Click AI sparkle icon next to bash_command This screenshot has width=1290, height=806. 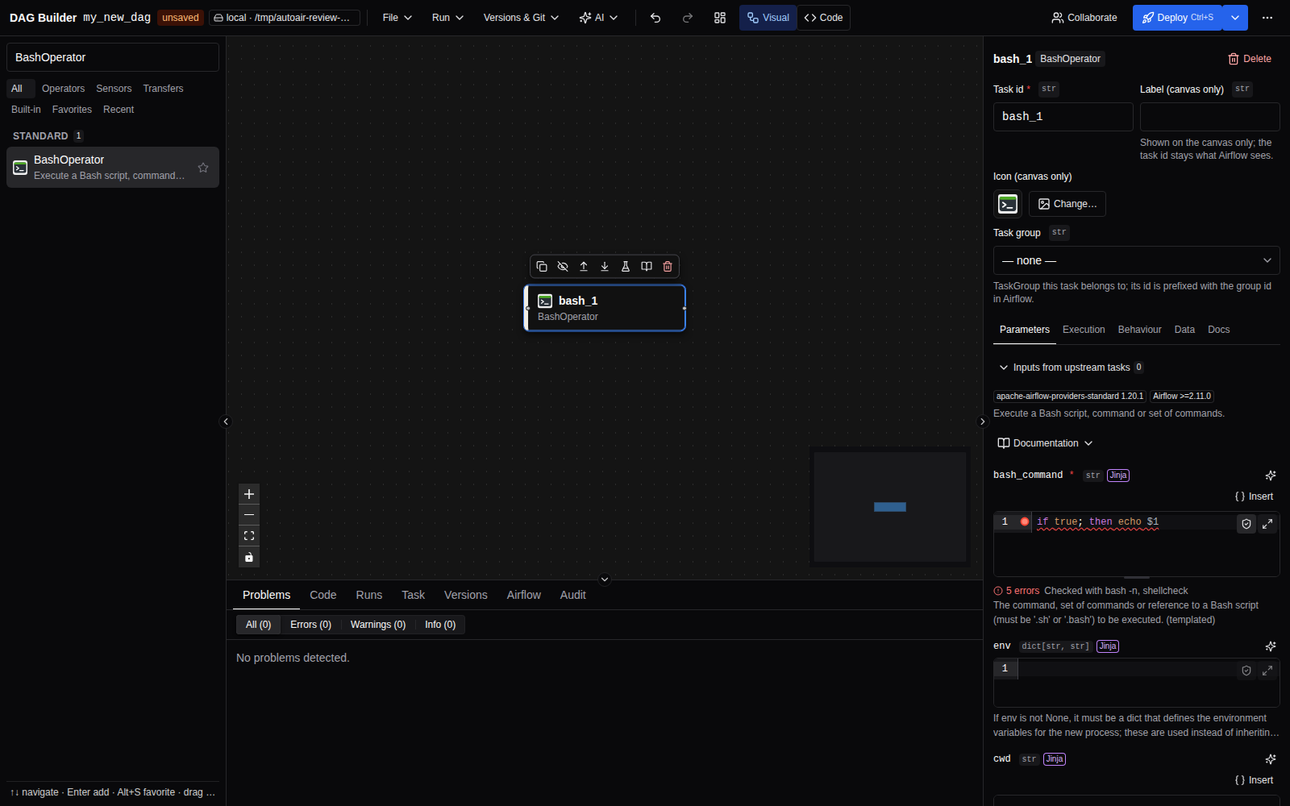pyautogui.click(x=1271, y=476)
